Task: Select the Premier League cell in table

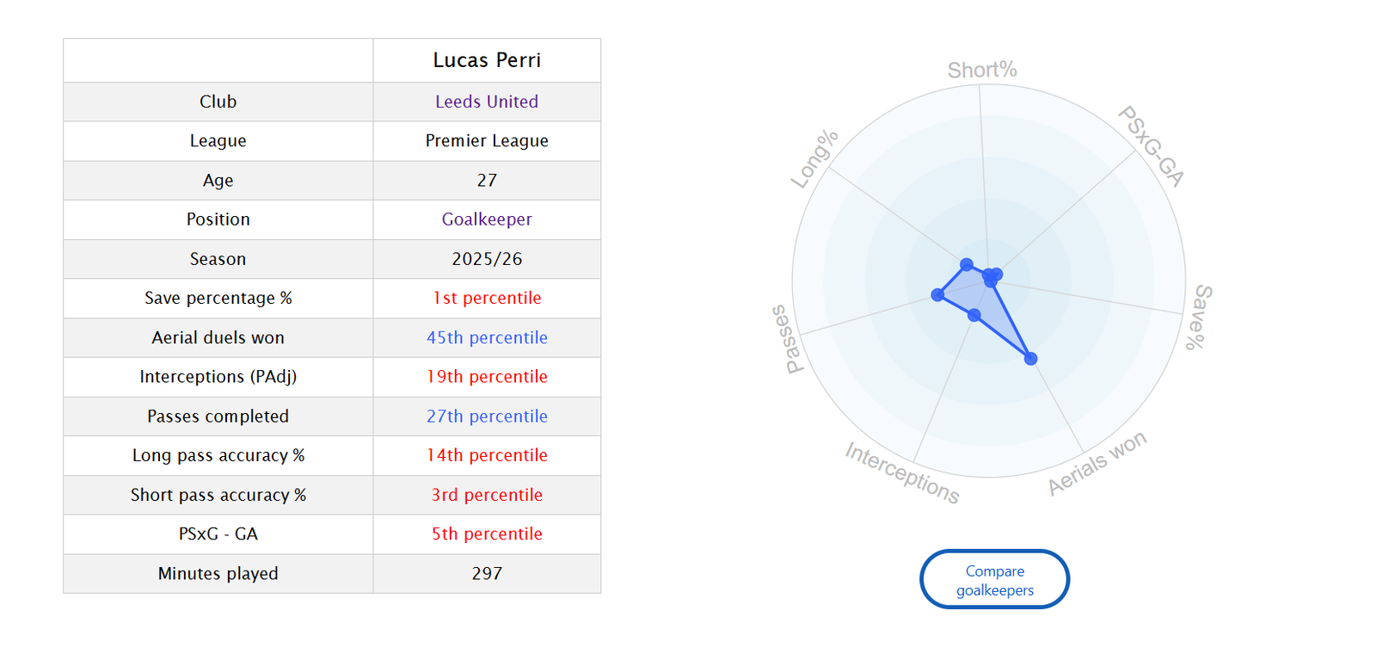Action: (x=487, y=141)
